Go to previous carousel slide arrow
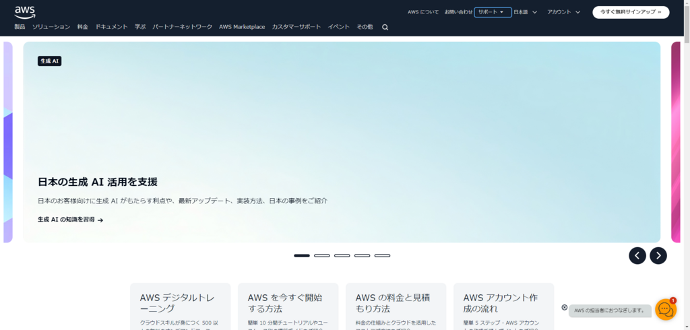This screenshot has width=690, height=330. click(637, 256)
